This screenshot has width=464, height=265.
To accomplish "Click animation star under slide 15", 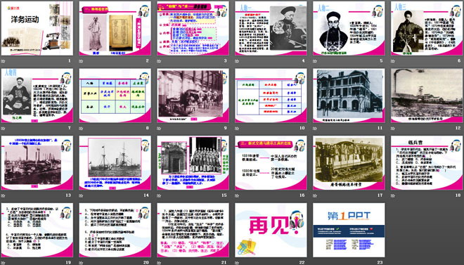I will click(x=159, y=195).
